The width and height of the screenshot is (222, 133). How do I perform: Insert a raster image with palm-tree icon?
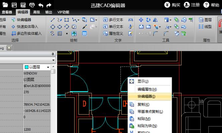[74, 34]
